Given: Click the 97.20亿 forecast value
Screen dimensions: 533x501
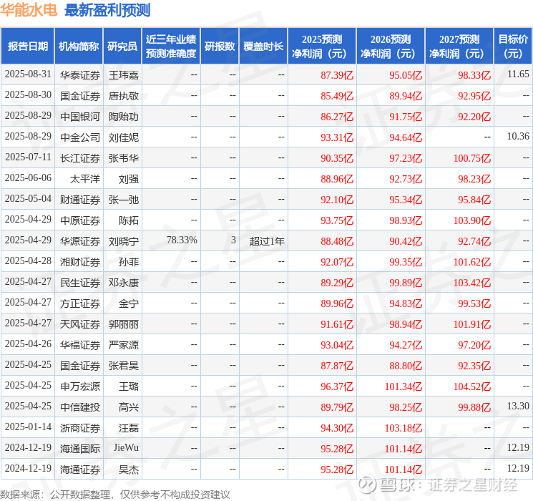Looking at the screenshot, I should [474, 345].
